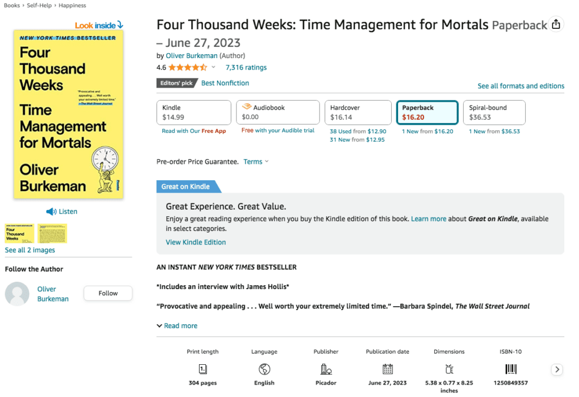Open the Happiness breadcrumb category
The image size is (579, 397).
pyautogui.click(x=72, y=5)
